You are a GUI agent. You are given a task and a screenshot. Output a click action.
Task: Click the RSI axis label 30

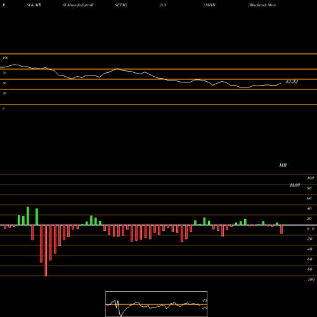4,93
